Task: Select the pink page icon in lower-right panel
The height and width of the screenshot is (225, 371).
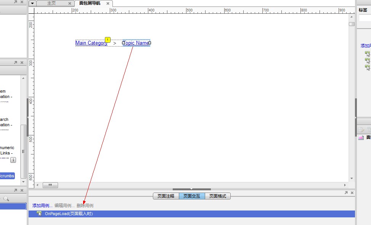Action: [361, 137]
